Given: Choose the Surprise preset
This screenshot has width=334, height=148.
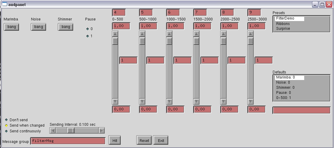Looking at the screenshot, I should (283, 29).
